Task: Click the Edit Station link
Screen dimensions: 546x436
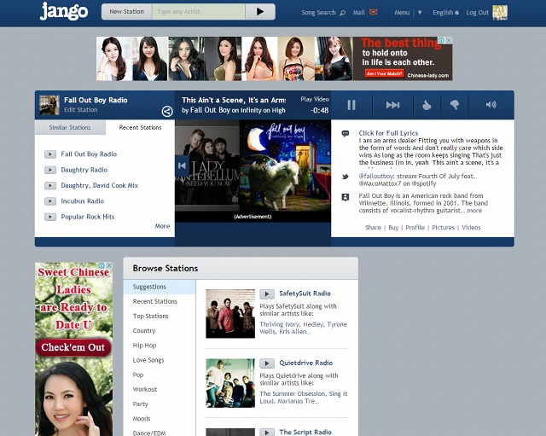Action: tap(81, 110)
